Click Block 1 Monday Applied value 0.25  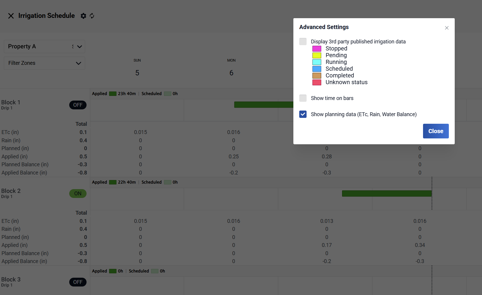tap(234, 157)
